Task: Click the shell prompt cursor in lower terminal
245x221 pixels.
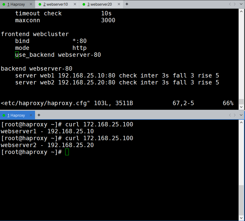Action: click(67, 152)
